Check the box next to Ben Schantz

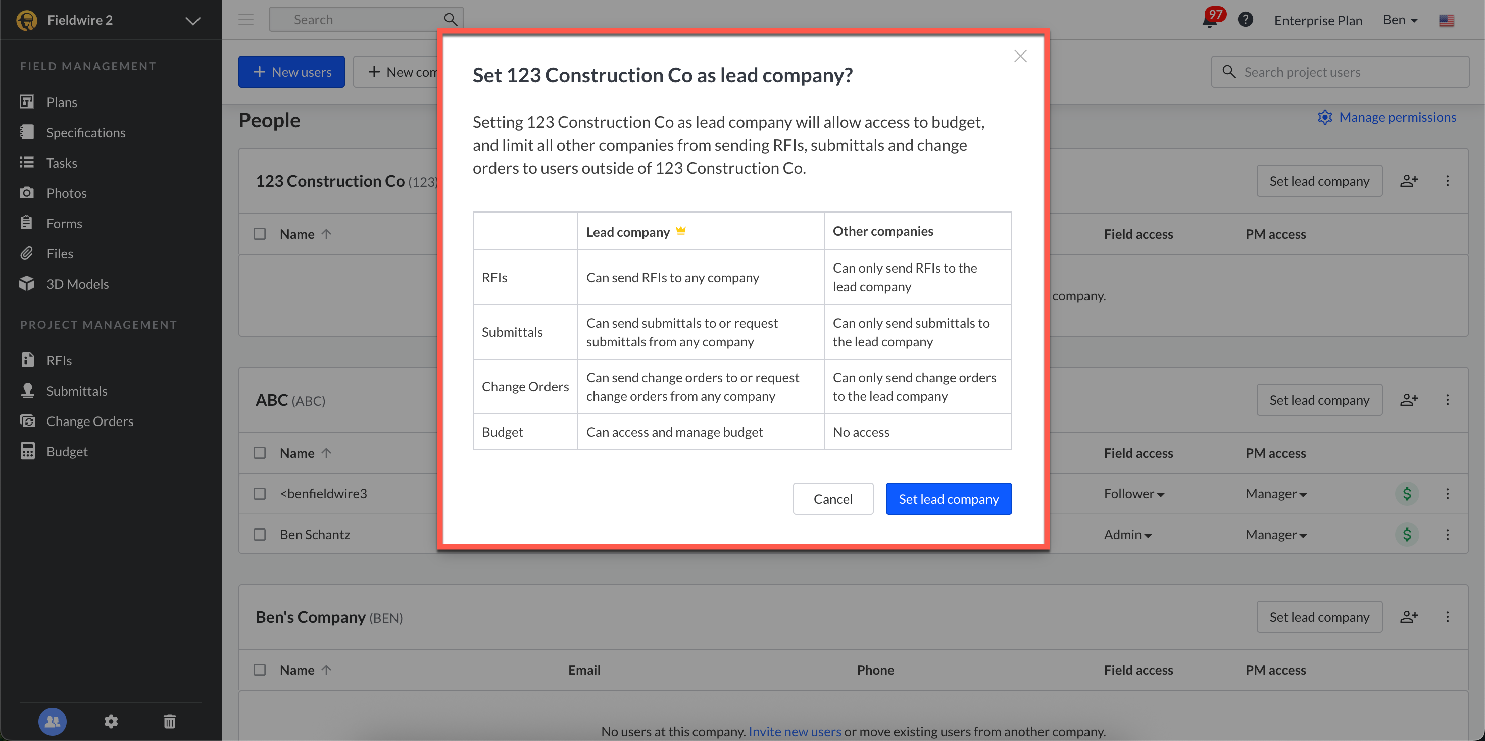260,534
